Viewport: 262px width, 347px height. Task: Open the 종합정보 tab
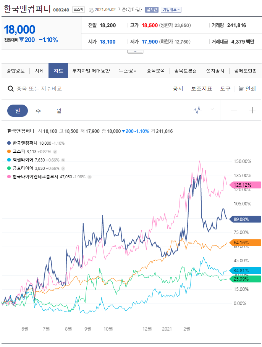coord(16,71)
